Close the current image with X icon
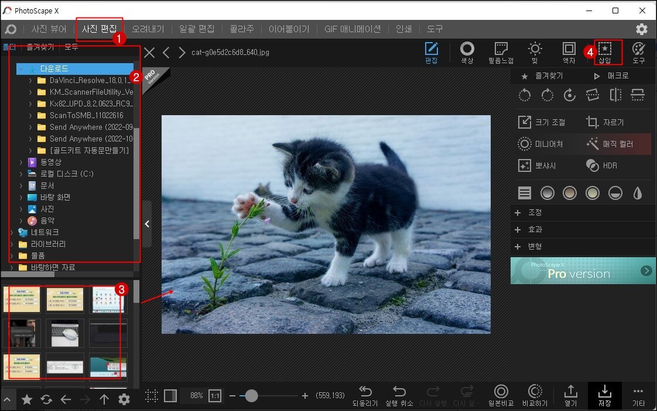 pos(149,53)
